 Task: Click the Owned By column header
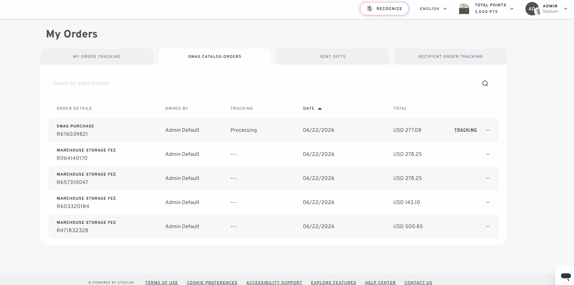coord(177,108)
